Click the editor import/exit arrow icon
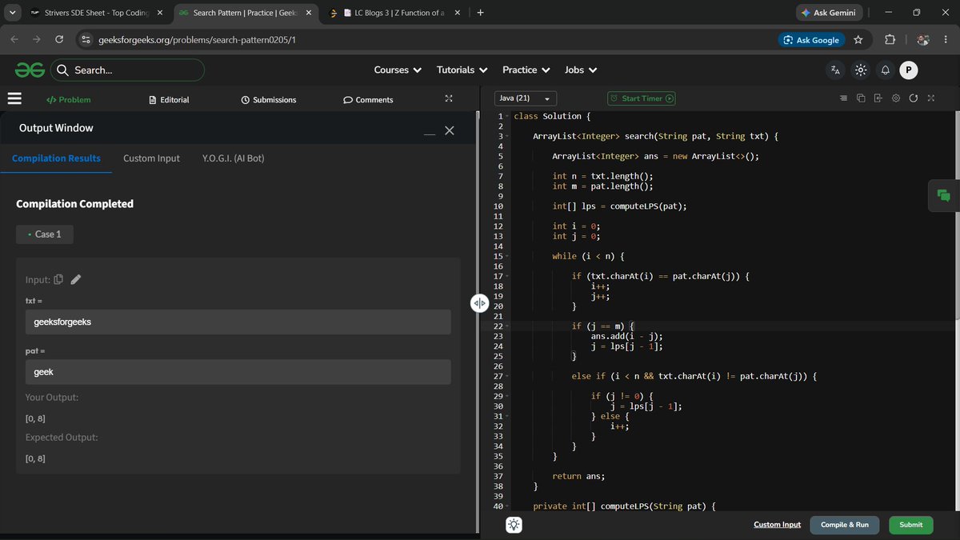Image resolution: width=960 pixels, height=540 pixels. [x=878, y=98]
